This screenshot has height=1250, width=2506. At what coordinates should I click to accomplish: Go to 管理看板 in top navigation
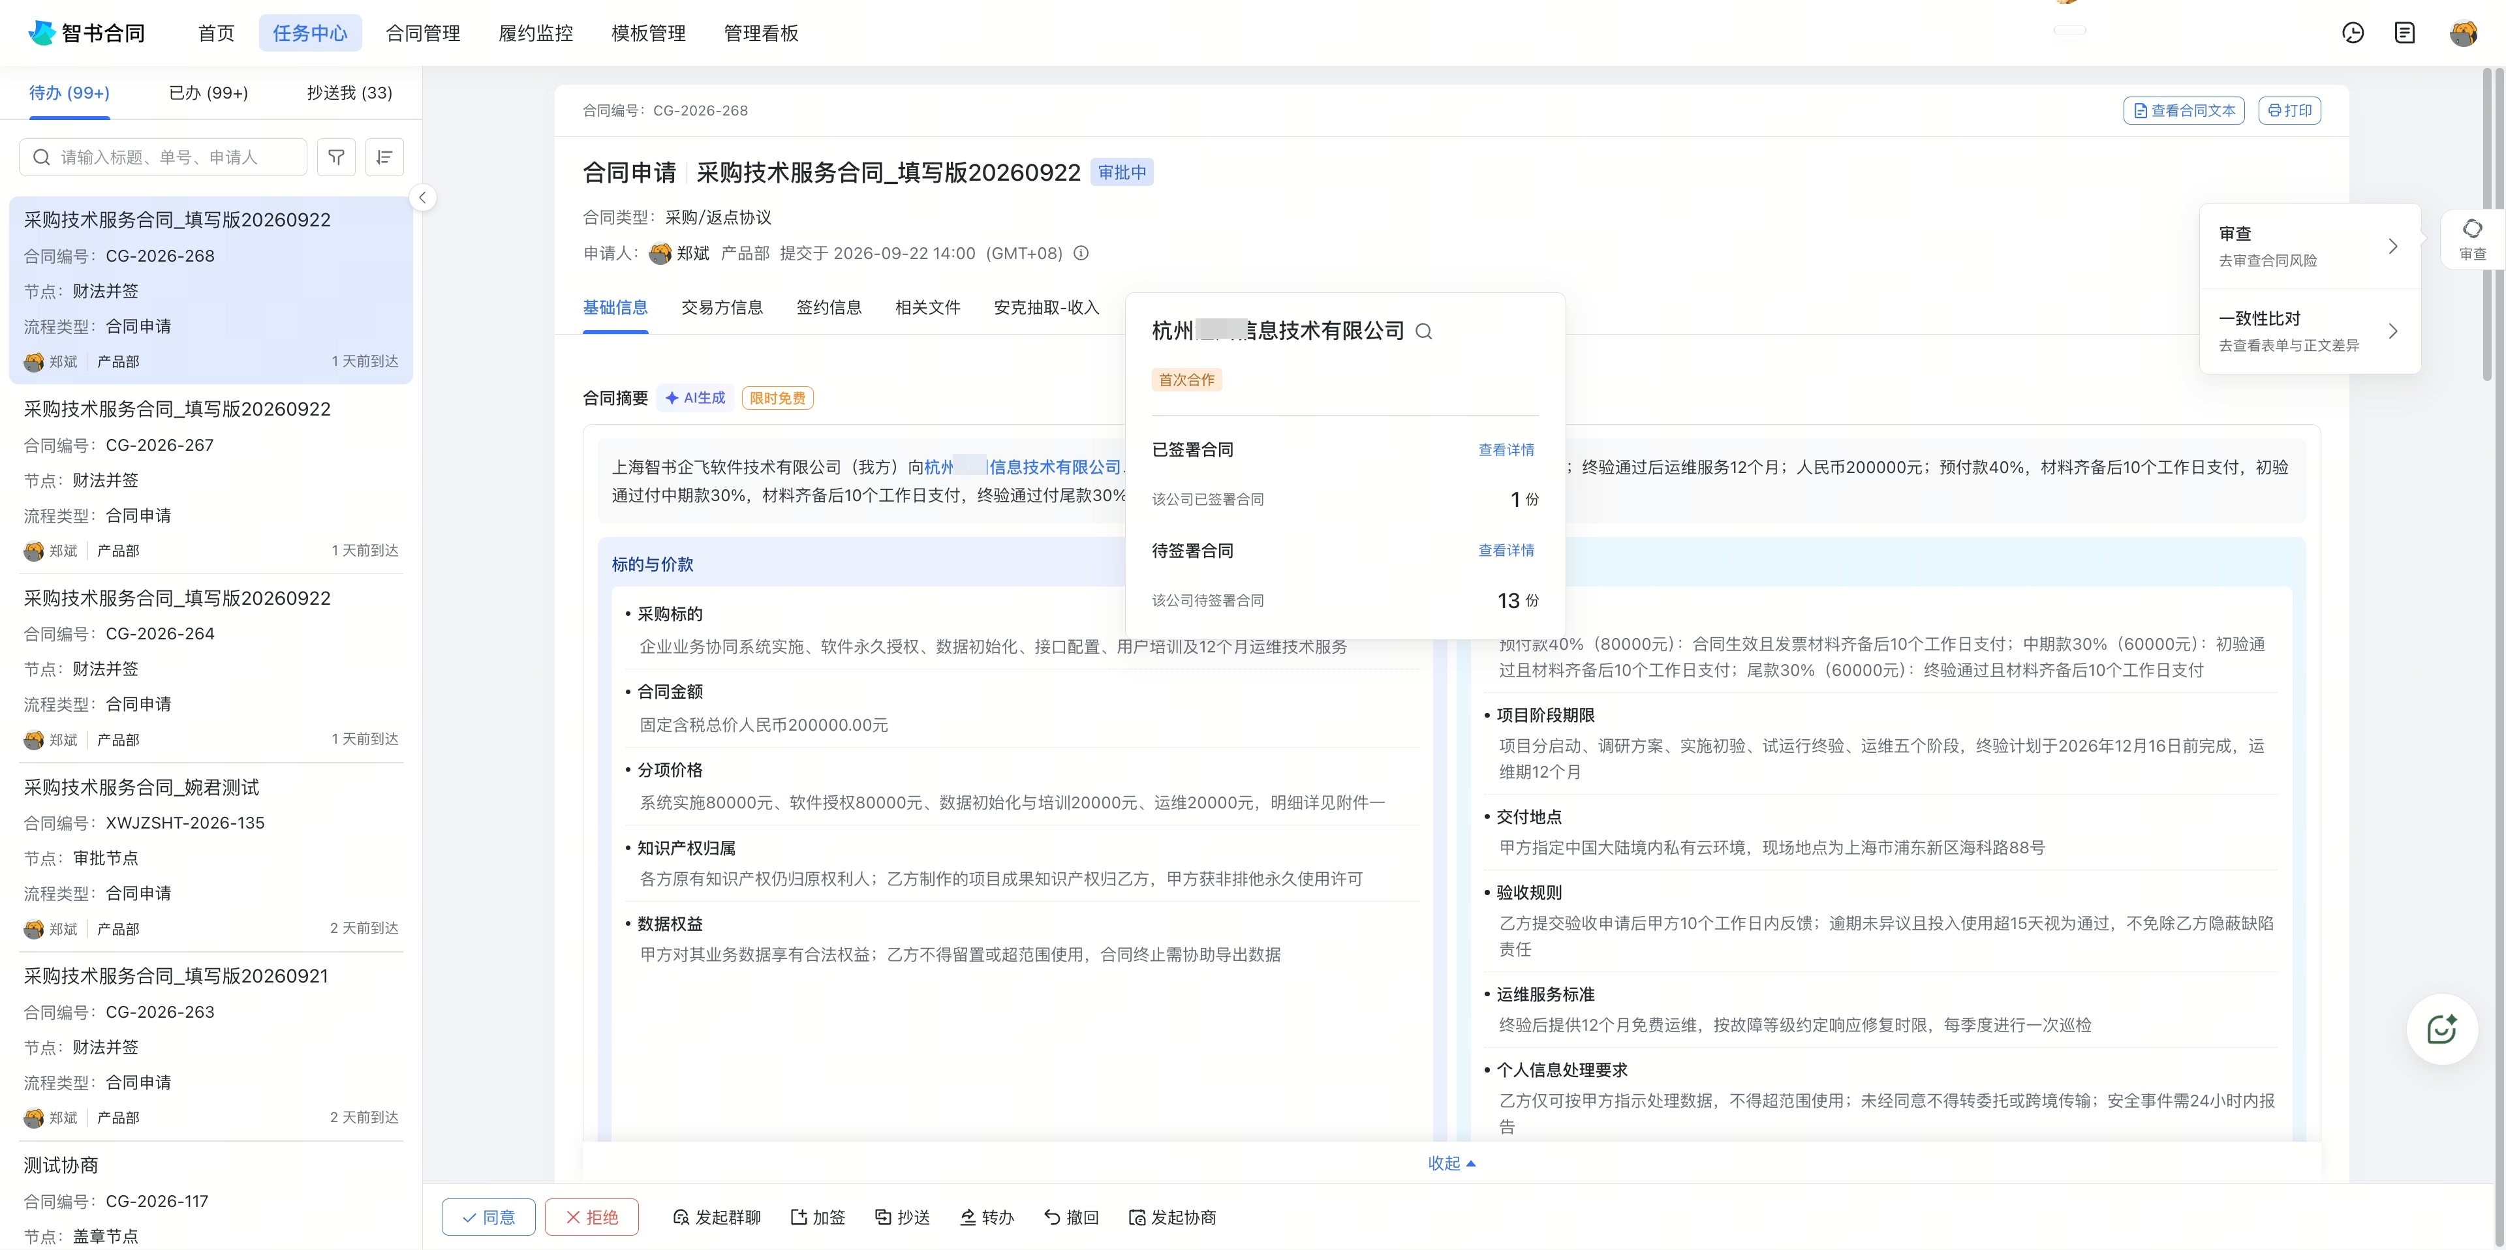pos(762,33)
